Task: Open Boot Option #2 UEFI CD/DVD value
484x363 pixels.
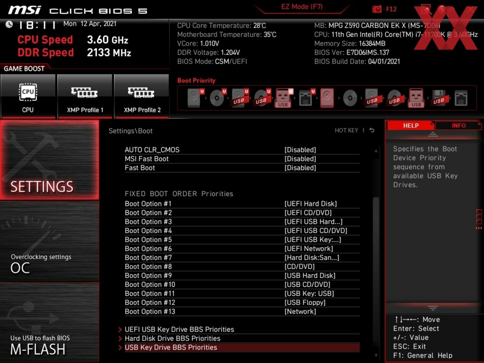Action: (x=308, y=212)
